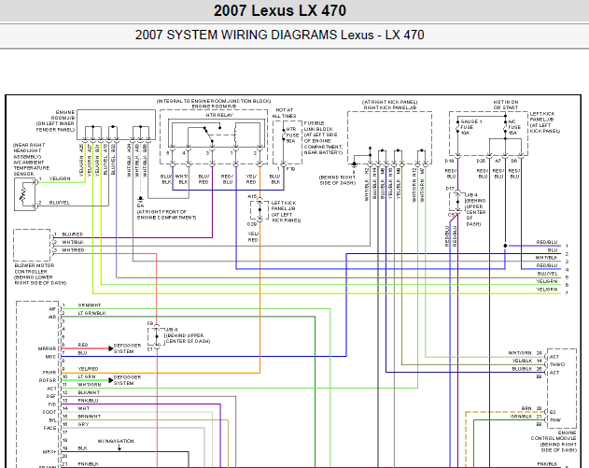Select the 'C1' connector label

(x=150, y=349)
